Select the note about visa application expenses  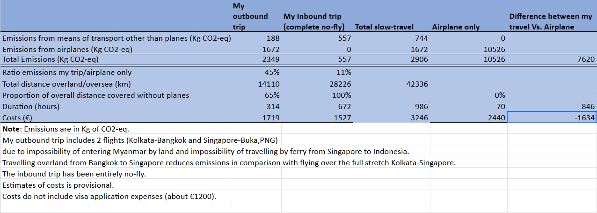(x=109, y=196)
